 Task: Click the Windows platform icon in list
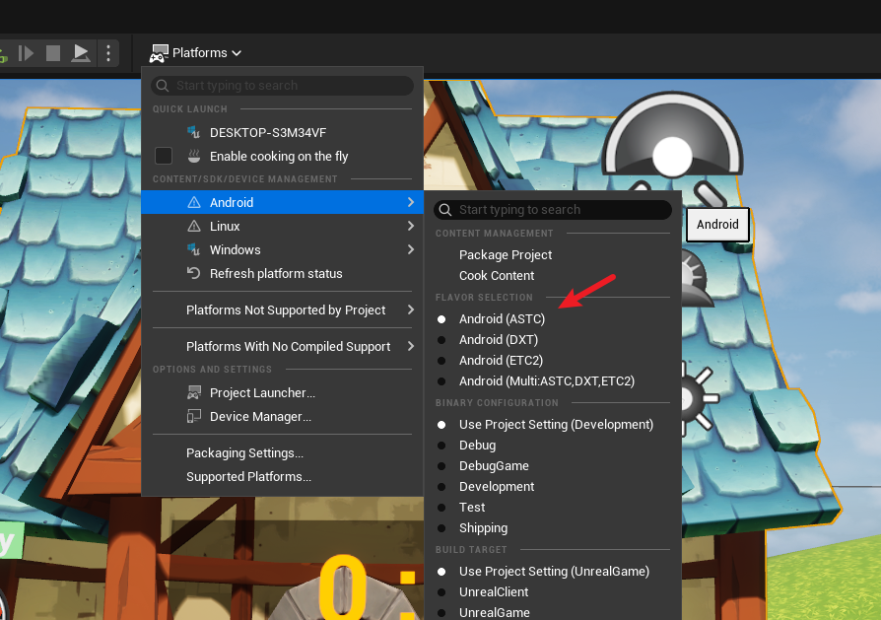(194, 249)
